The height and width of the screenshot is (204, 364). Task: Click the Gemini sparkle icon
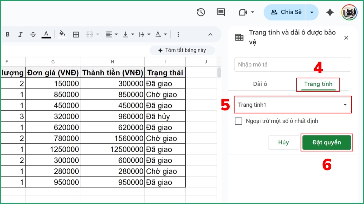[330, 12]
